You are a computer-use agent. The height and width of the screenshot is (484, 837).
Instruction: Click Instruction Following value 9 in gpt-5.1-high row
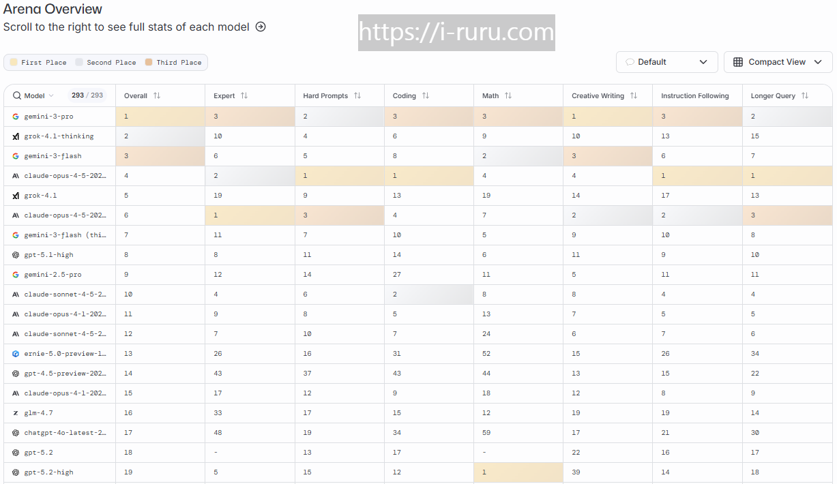point(663,255)
